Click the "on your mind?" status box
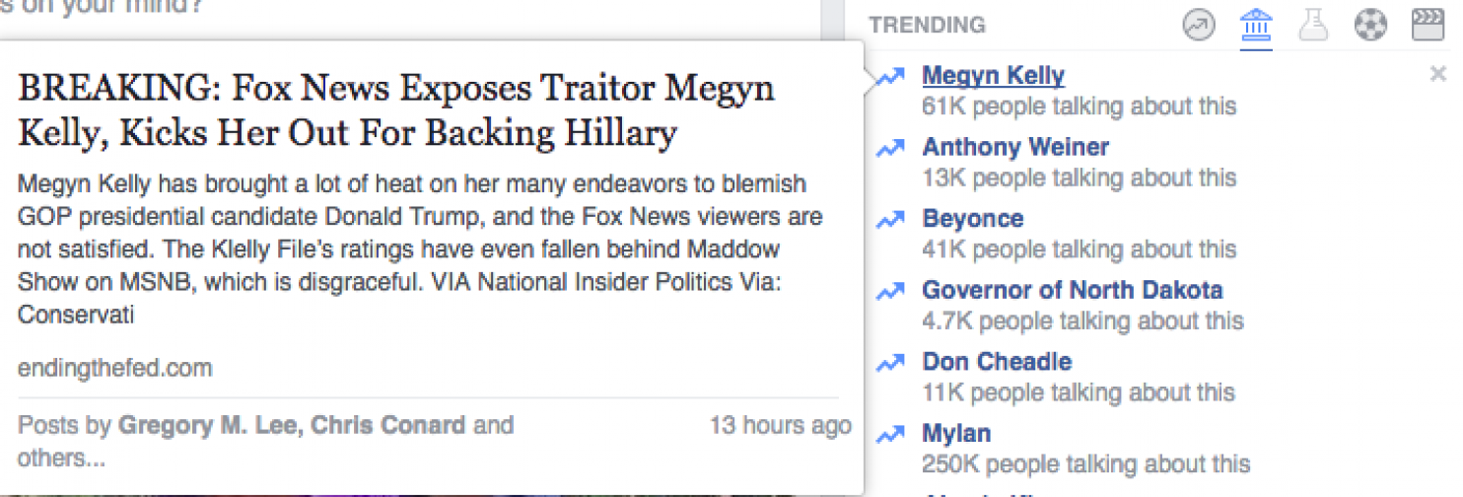The height and width of the screenshot is (497, 1463). pos(394,12)
